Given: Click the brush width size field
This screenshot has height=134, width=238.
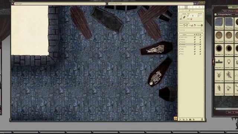Looking at the screenshot, I should [190, 16].
